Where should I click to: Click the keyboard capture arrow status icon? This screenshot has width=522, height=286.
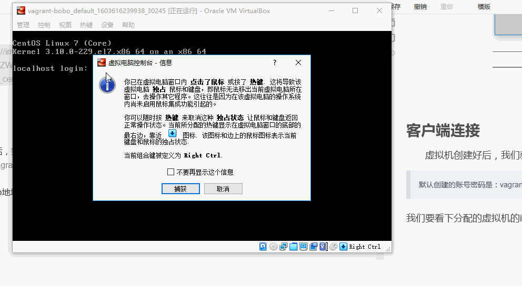click(343, 247)
